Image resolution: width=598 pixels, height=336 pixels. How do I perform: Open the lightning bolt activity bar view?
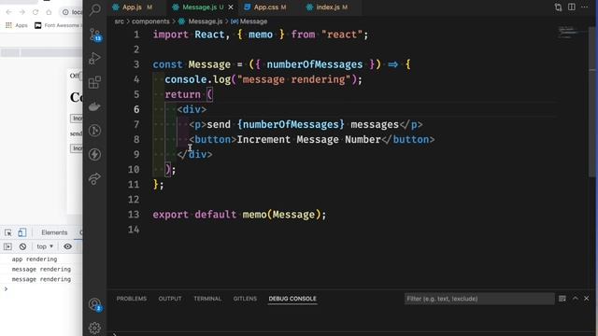click(x=94, y=154)
